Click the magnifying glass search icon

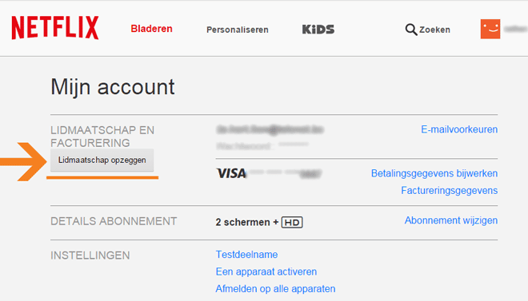[411, 30]
